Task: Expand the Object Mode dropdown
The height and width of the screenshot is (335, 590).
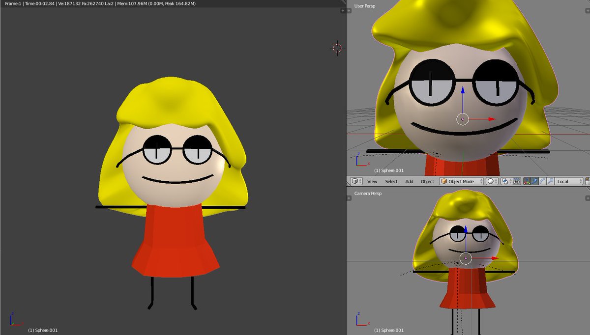Action: pos(462,181)
